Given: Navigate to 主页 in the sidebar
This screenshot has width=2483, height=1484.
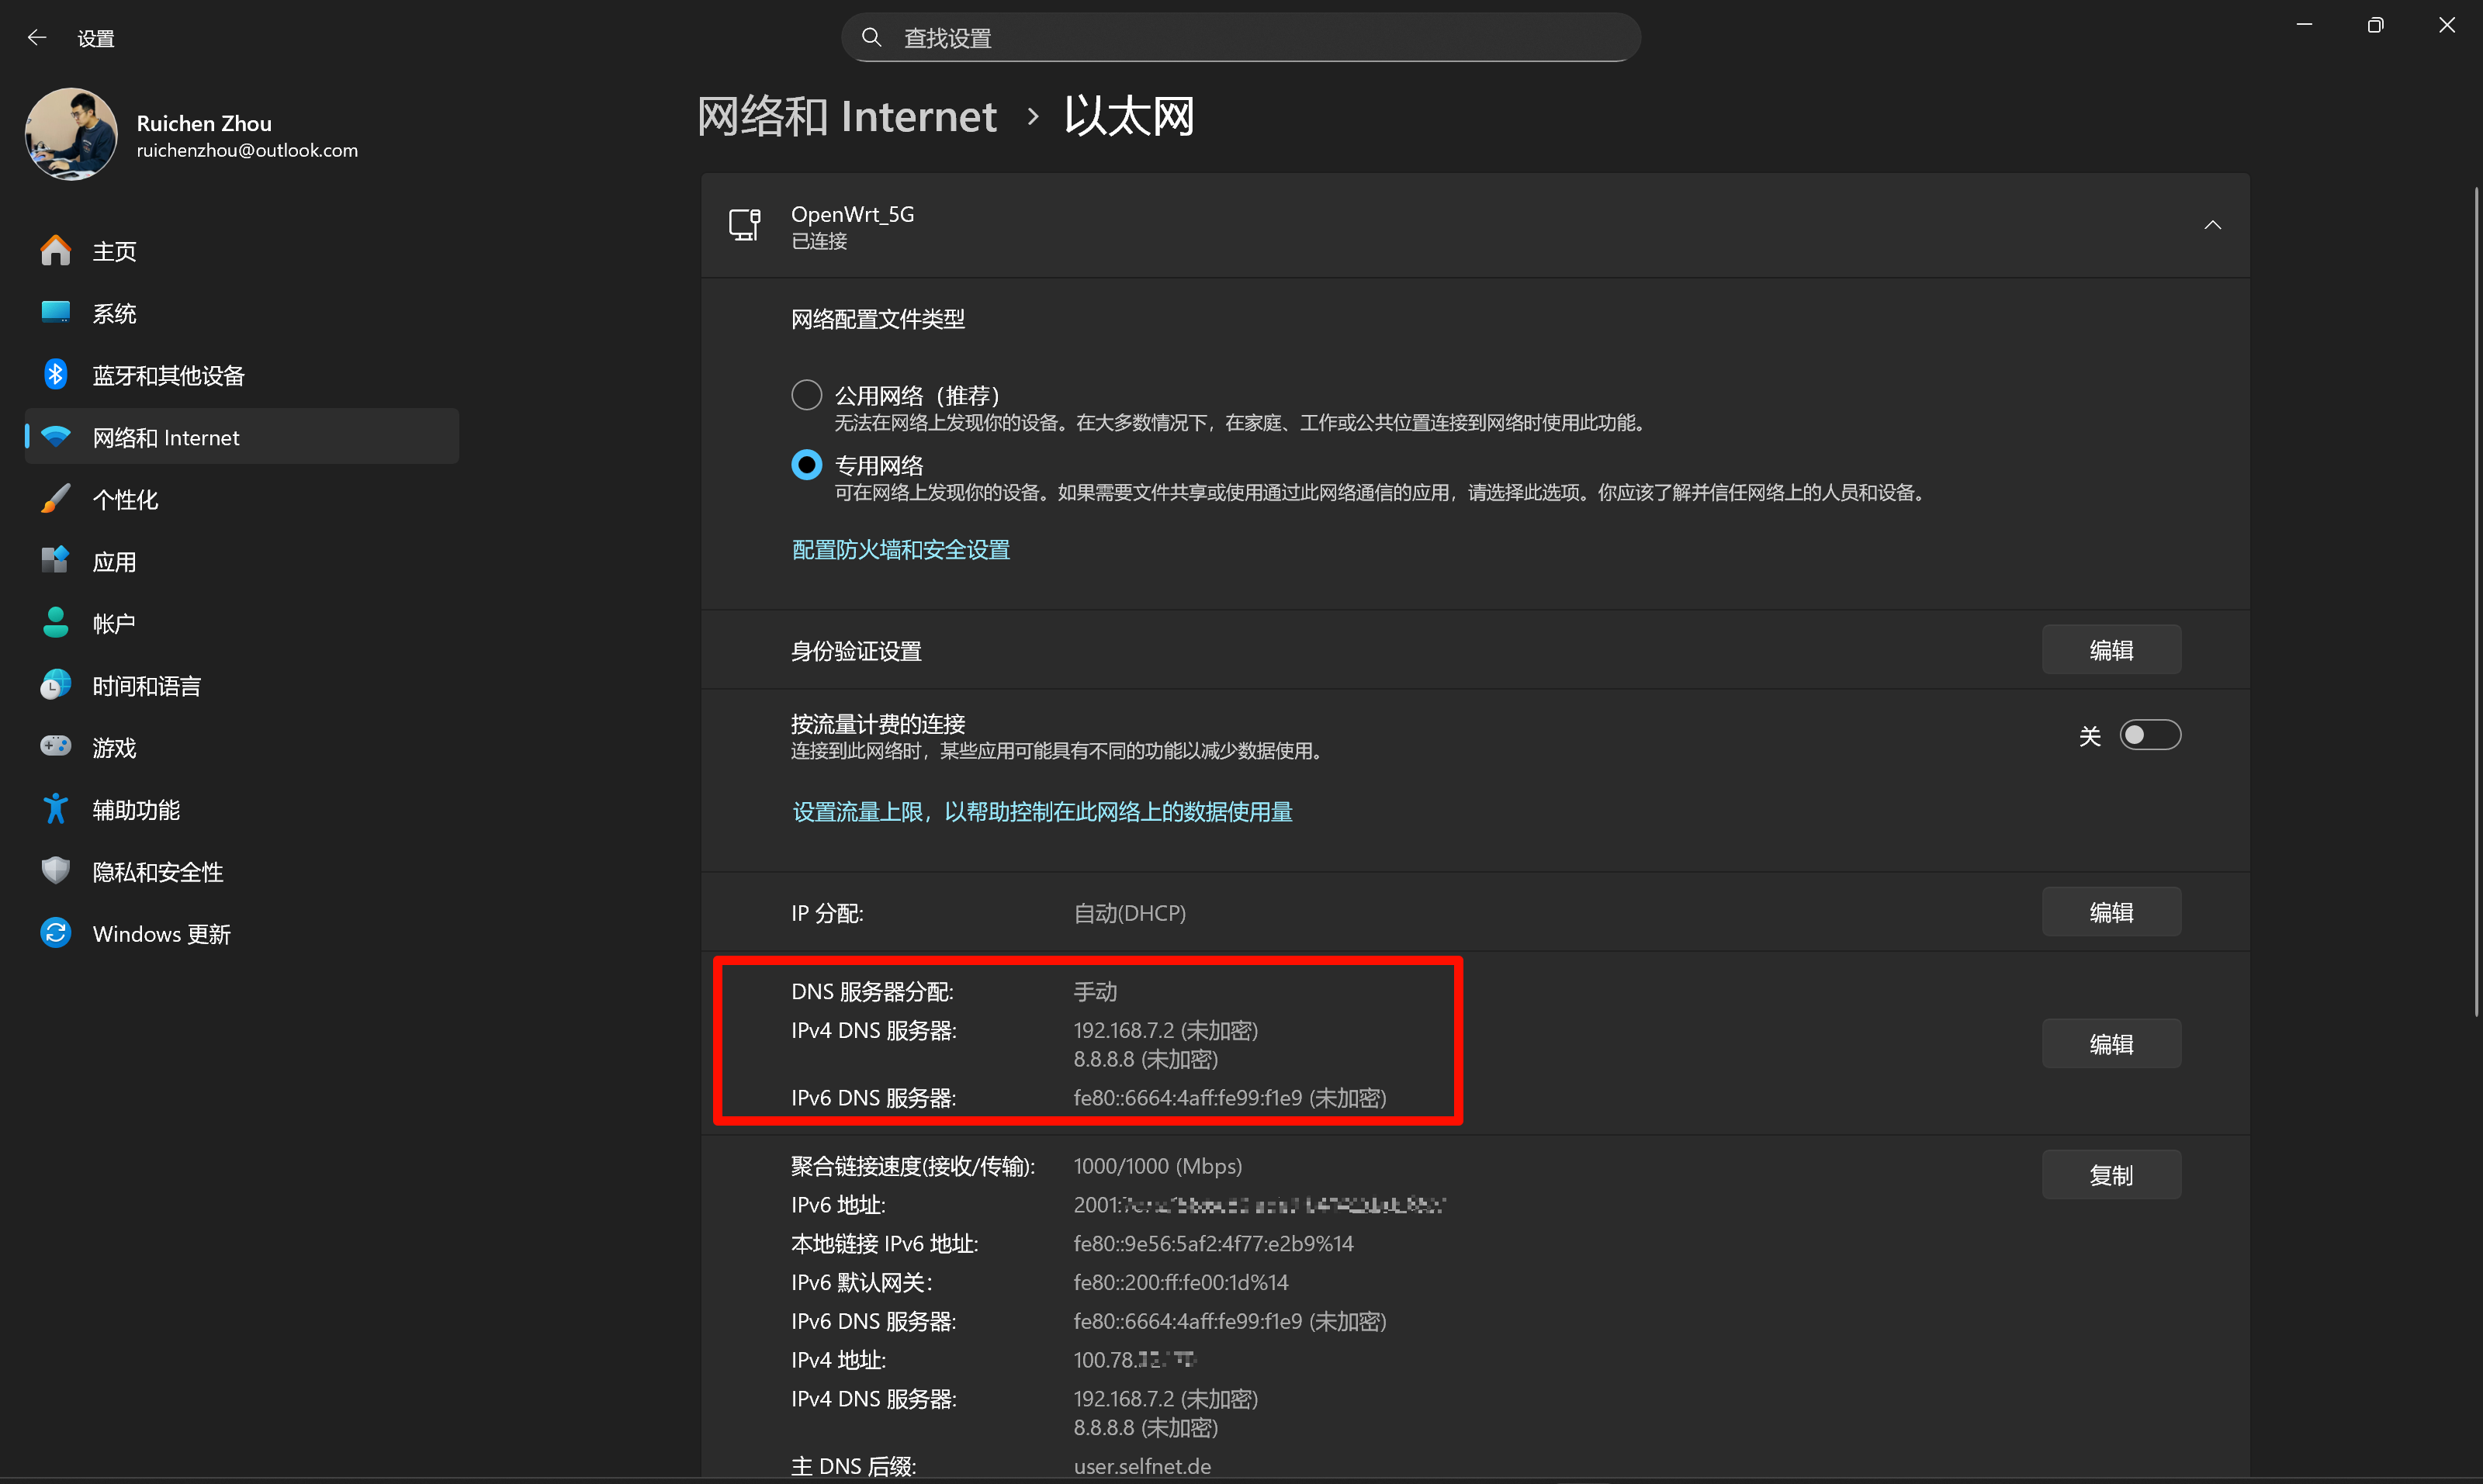Looking at the screenshot, I should pyautogui.click(x=113, y=251).
